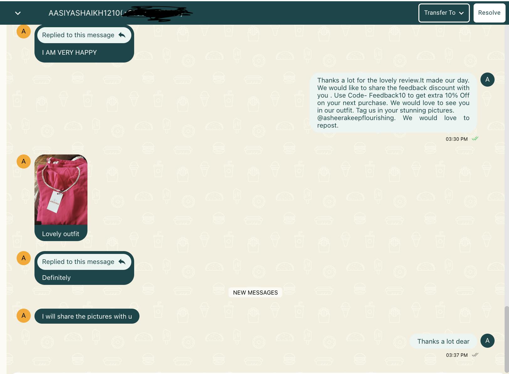Click the reply arrow above the Definitely message
Image resolution: width=509 pixels, height=374 pixels.
tap(122, 262)
